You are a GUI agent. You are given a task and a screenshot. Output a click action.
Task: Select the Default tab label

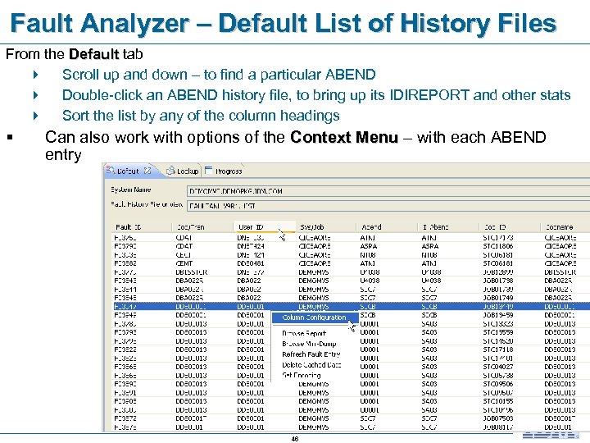point(128,171)
